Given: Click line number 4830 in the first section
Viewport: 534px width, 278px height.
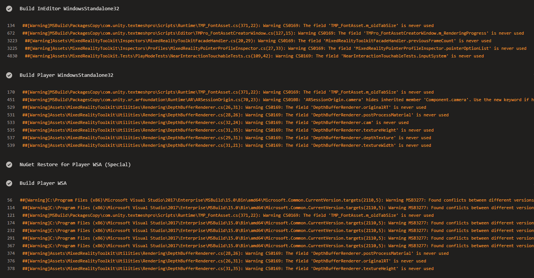Looking at the screenshot, I should coord(11,56).
